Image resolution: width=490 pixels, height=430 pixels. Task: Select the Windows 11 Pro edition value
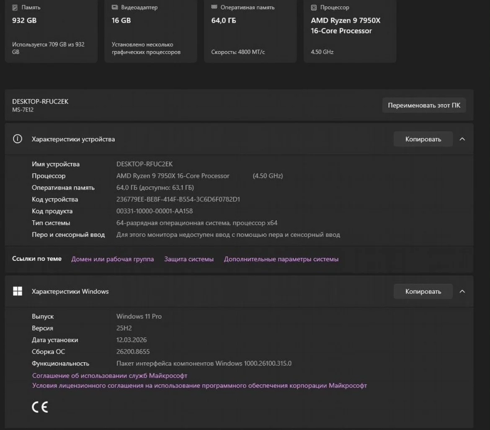(x=139, y=316)
